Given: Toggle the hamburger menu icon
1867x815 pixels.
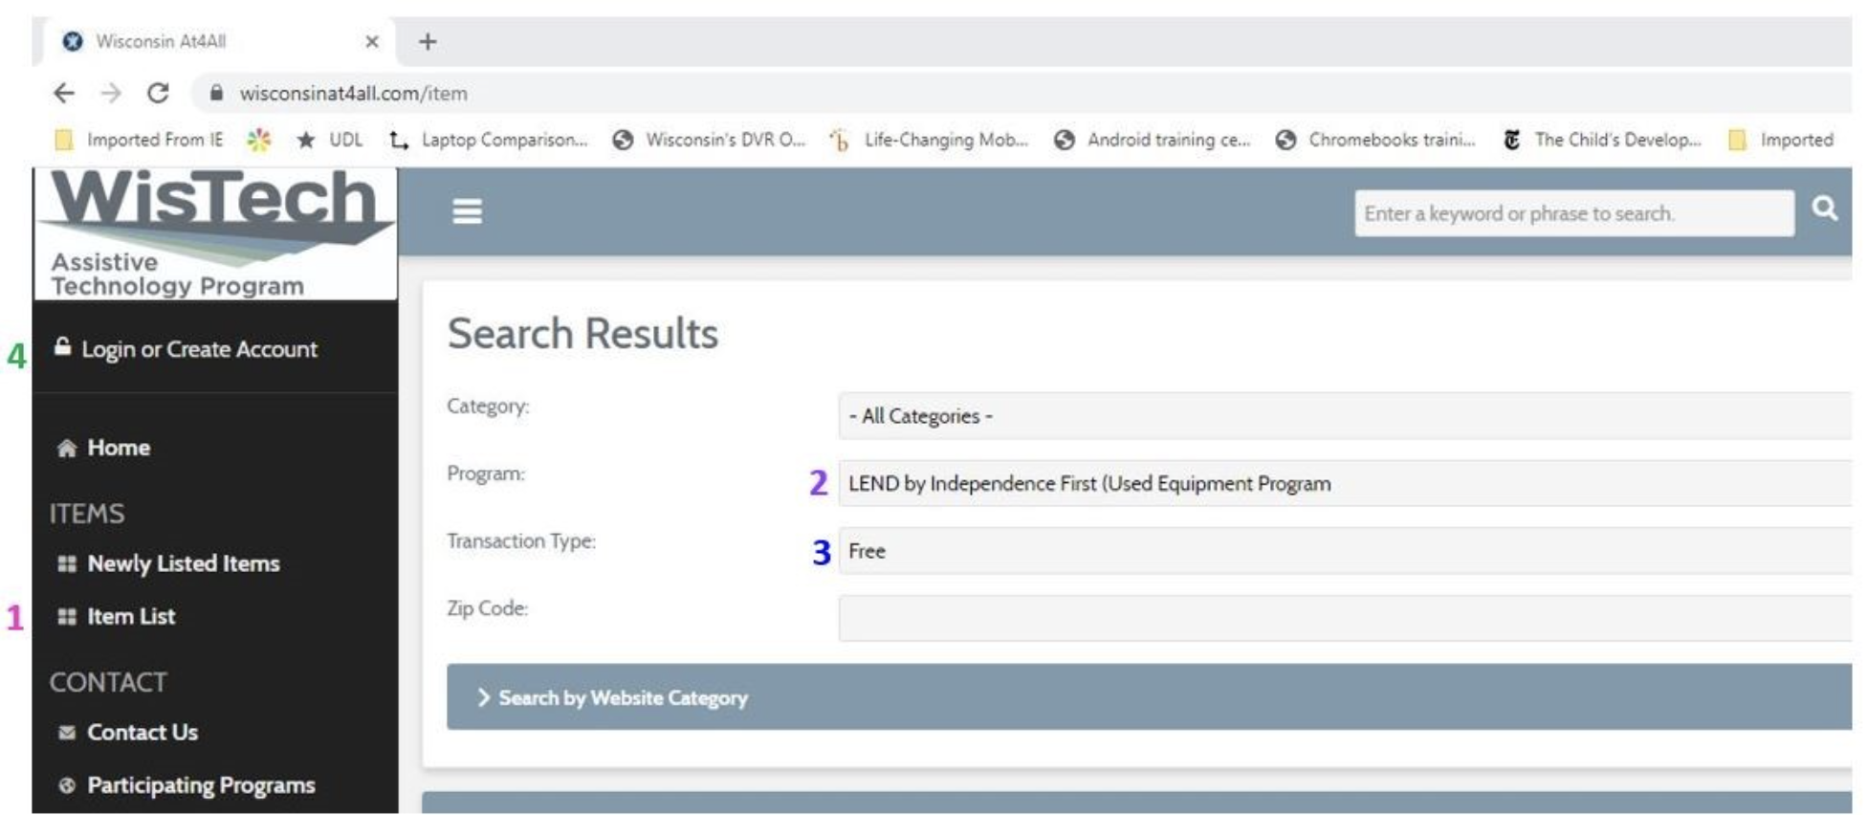Looking at the screenshot, I should 467,210.
